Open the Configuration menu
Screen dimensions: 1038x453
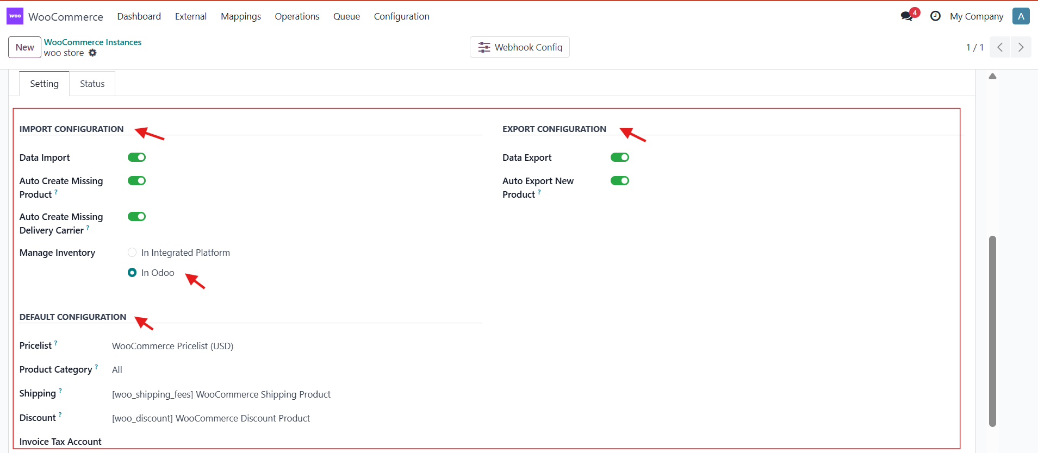tap(402, 16)
